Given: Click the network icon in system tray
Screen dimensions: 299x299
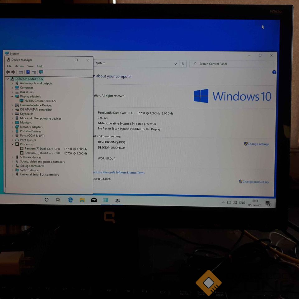Looking at the screenshot, I should click(229, 202).
